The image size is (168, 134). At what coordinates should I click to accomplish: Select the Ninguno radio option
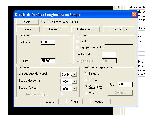(x=86, y=74)
